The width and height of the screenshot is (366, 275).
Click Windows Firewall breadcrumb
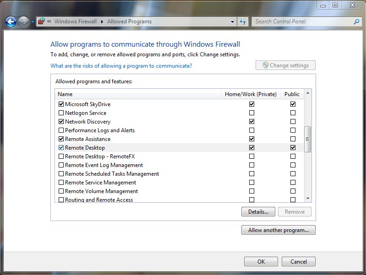click(x=76, y=22)
